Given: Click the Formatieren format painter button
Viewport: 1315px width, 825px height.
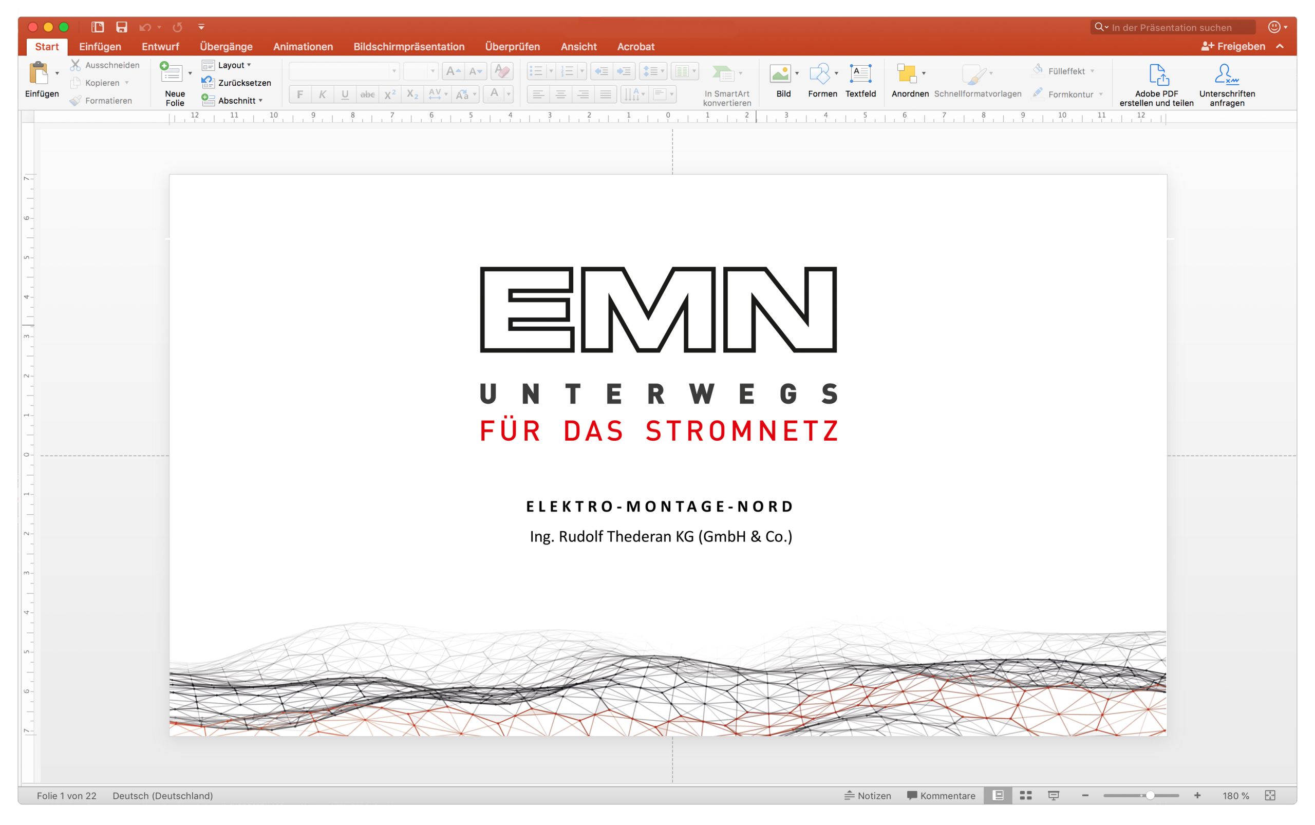Looking at the screenshot, I should [x=101, y=100].
